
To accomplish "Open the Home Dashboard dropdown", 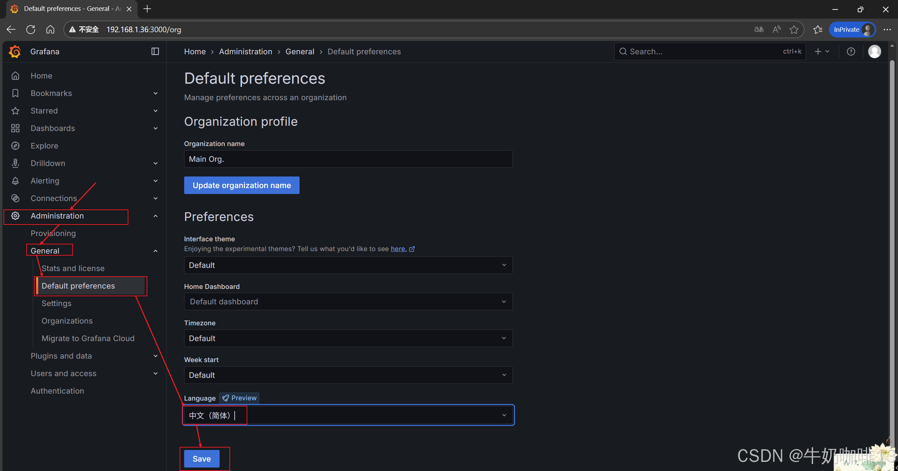I will coord(348,302).
